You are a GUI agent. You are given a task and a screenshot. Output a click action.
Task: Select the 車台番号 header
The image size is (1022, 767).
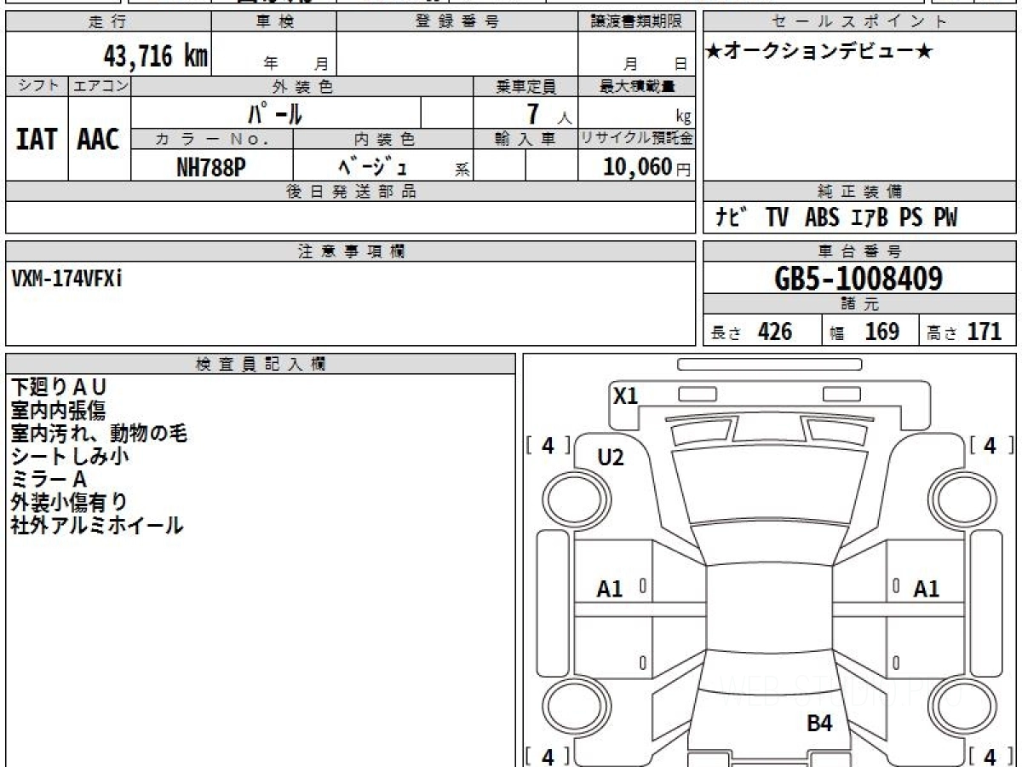[860, 251]
